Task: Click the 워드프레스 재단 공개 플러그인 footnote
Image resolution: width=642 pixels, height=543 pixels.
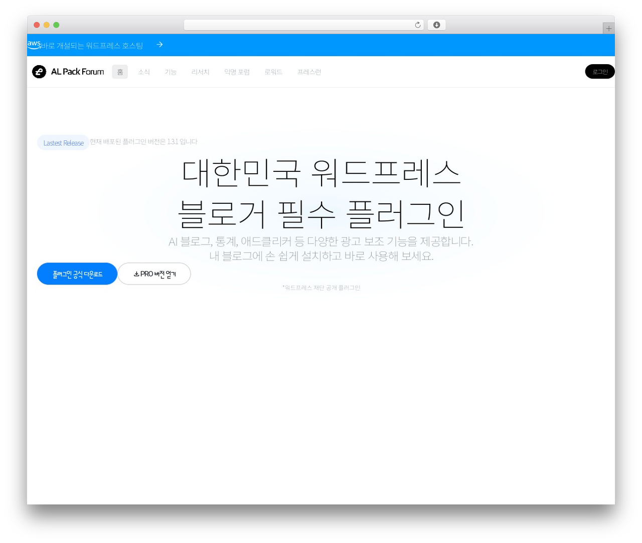Action: tap(321, 288)
